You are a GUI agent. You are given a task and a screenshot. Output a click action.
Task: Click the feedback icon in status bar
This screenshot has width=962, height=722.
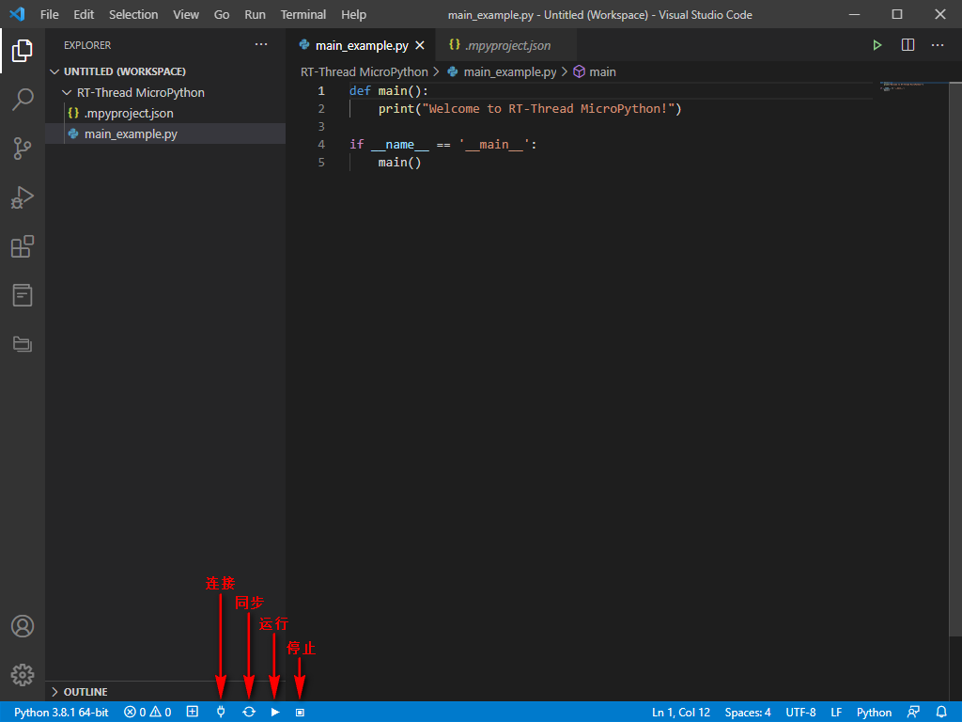tap(913, 713)
